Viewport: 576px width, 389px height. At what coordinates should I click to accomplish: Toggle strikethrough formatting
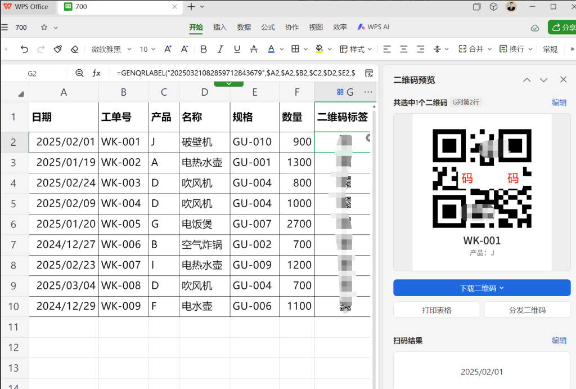coord(254,49)
